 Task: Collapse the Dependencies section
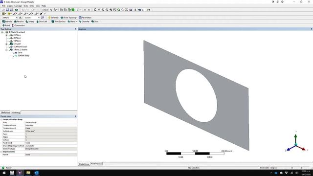click(1, 152)
